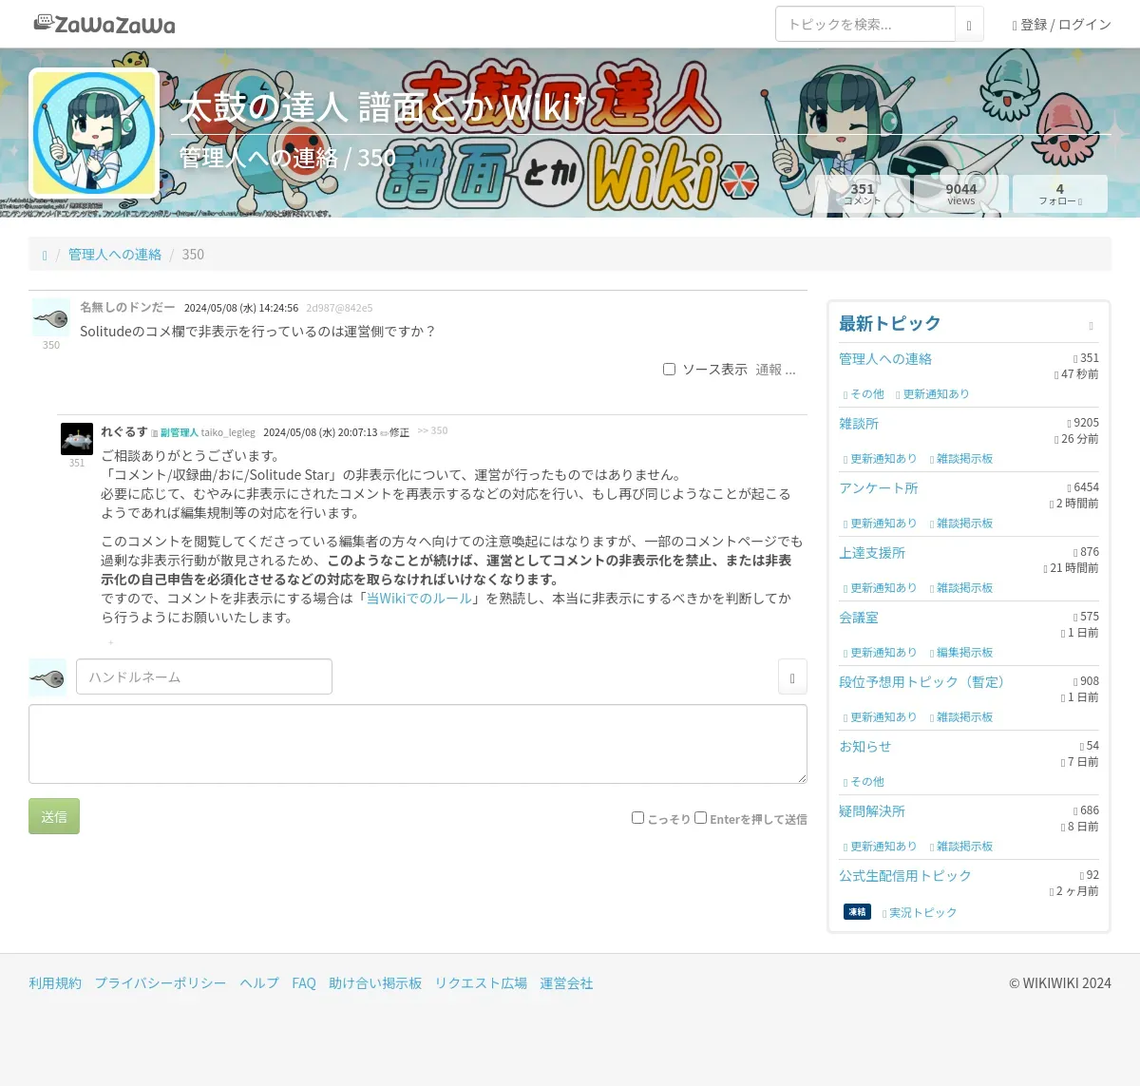This screenshot has height=1086, width=1140.
Task: Open 上達支援所 topic
Action: (x=872, y=553)
